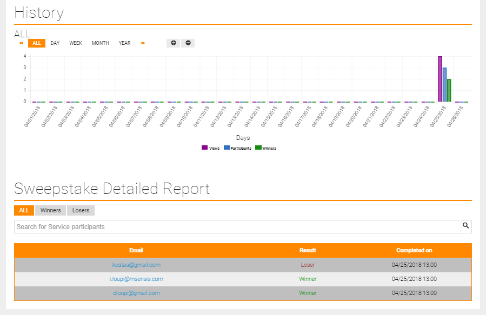Image resolution: width=486 pixels, height=315 pixels.
Task: Click the search magnifier icon
Action: pos(465,225)
